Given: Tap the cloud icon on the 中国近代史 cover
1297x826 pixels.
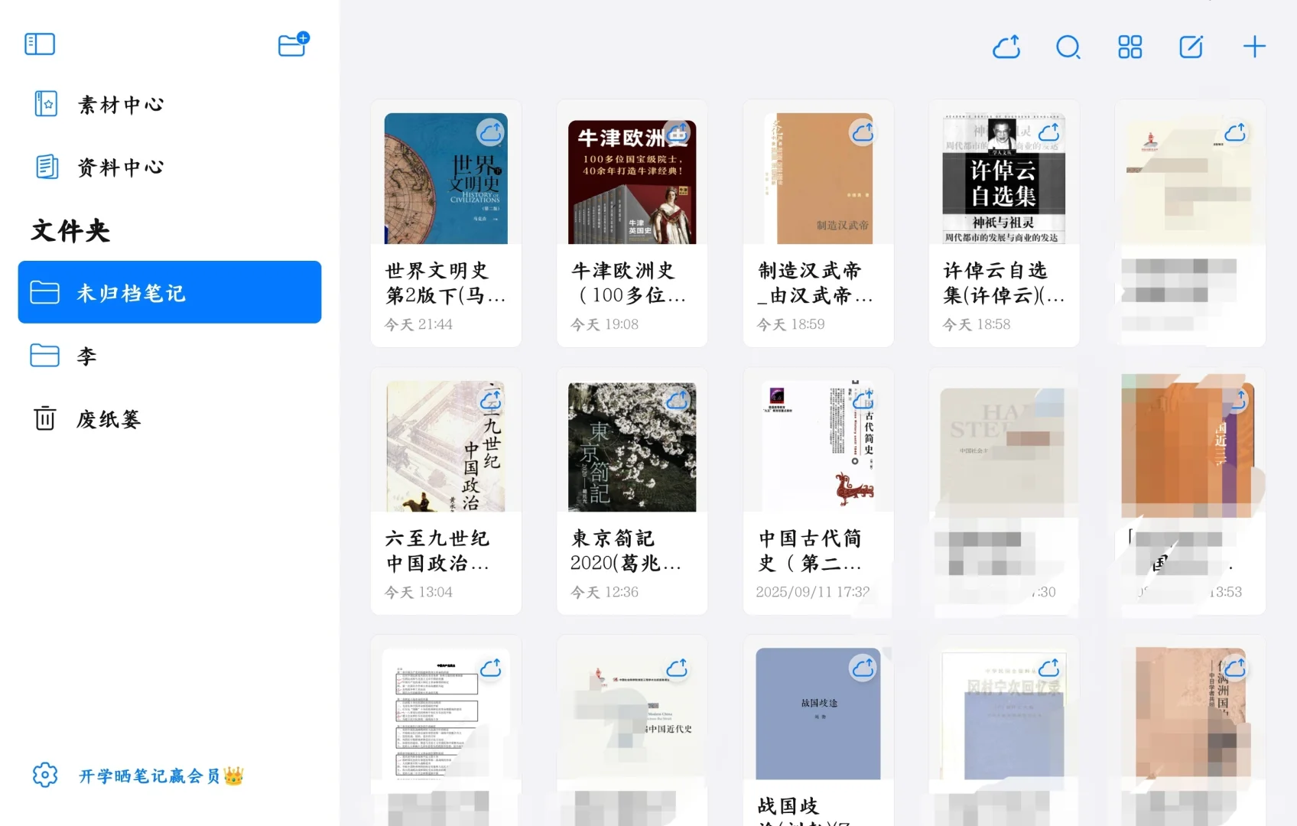Looking at the screenshot, I should coord(677,668).
